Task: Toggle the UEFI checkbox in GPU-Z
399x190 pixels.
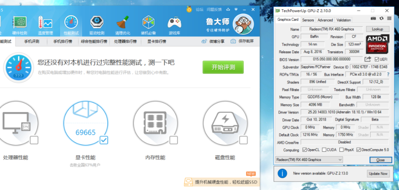Action: coord(377,60)
